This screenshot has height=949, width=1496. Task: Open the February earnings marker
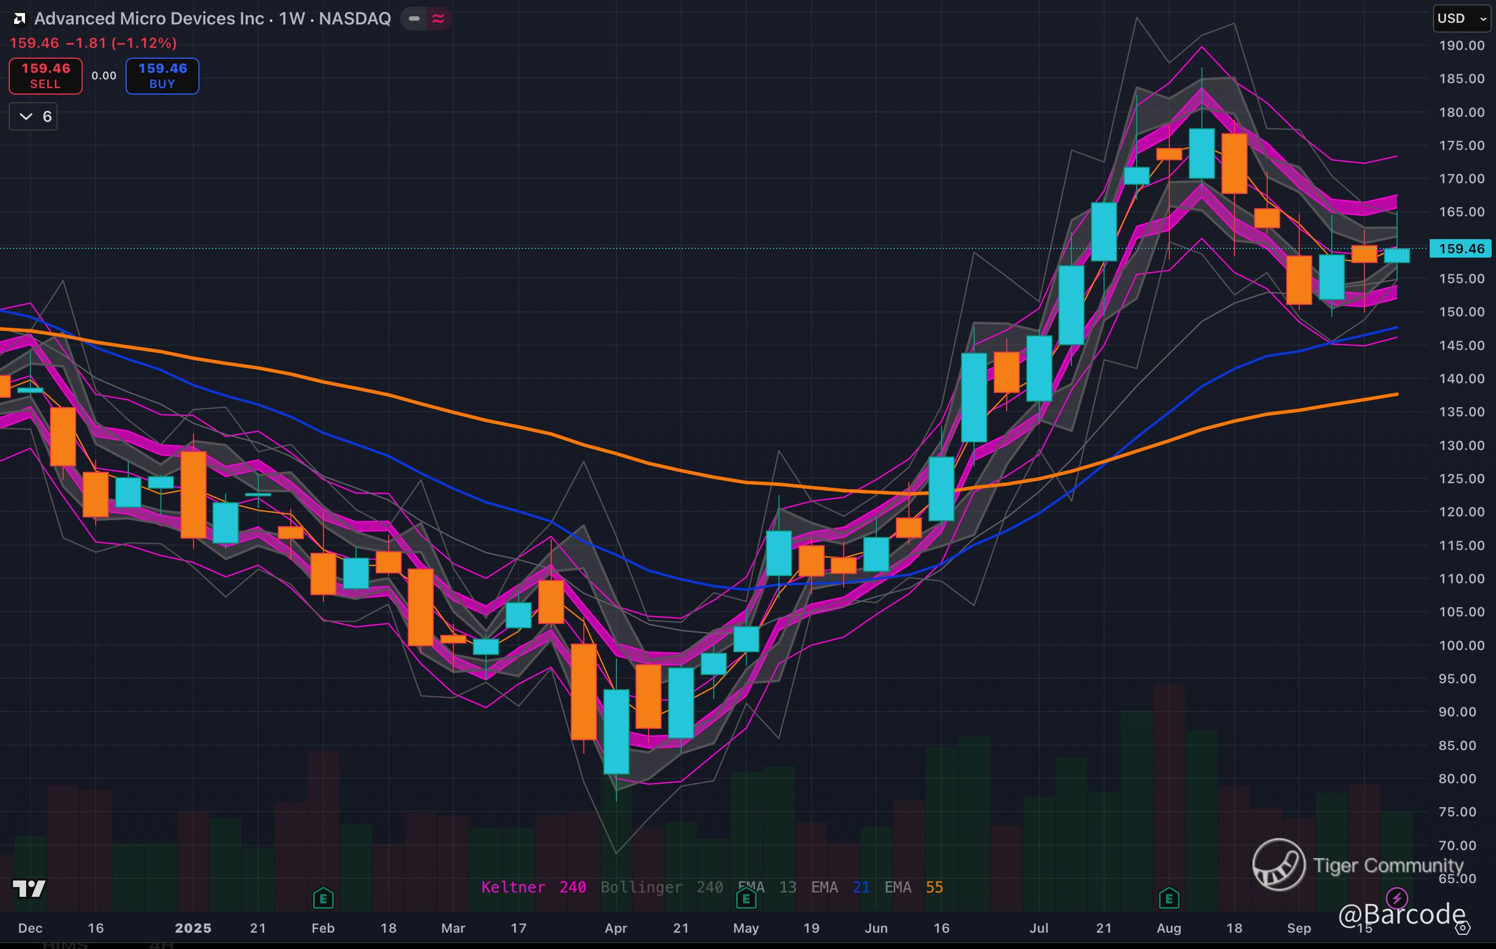323,898
